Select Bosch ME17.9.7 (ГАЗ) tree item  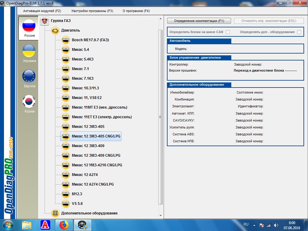click(90, 40)
